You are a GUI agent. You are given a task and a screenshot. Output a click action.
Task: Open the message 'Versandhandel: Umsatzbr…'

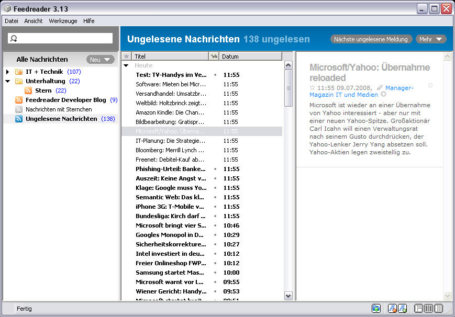pos(202,94)
